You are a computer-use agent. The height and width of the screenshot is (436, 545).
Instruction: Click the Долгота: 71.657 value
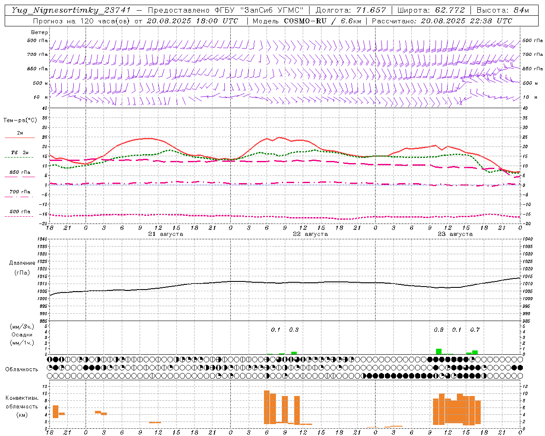(350, 10)
